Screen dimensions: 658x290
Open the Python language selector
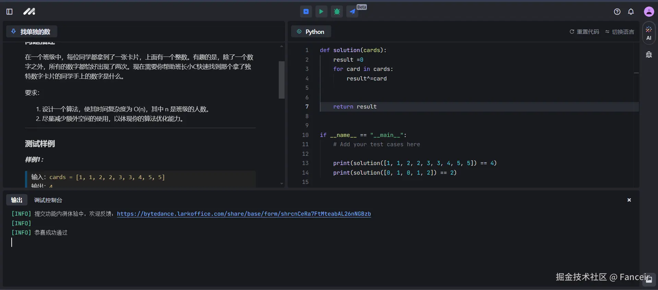click(311, 31)
